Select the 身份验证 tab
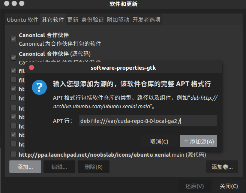Image resolution: width=246 pixels, height=193 pixels. pos(93,20)
